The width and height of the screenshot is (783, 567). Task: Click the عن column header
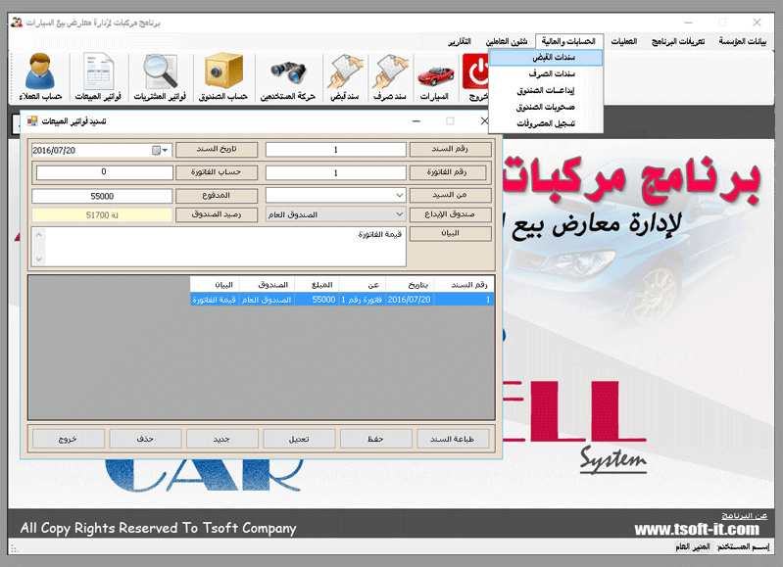(x=363, y=285)
